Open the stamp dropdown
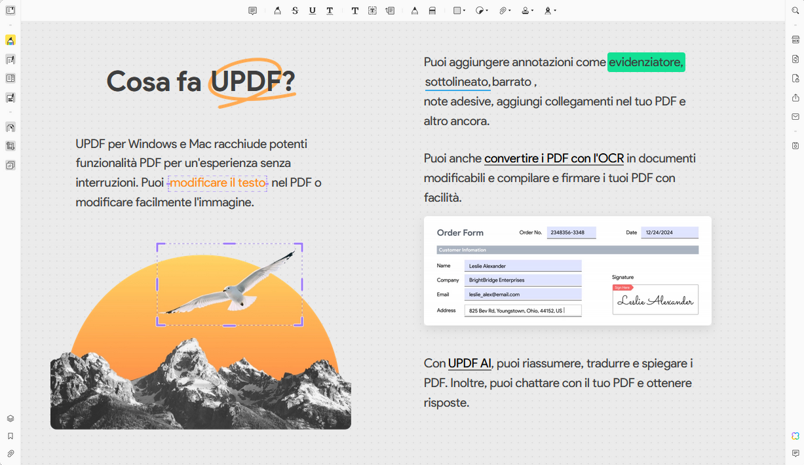 (x=527, y=10)
